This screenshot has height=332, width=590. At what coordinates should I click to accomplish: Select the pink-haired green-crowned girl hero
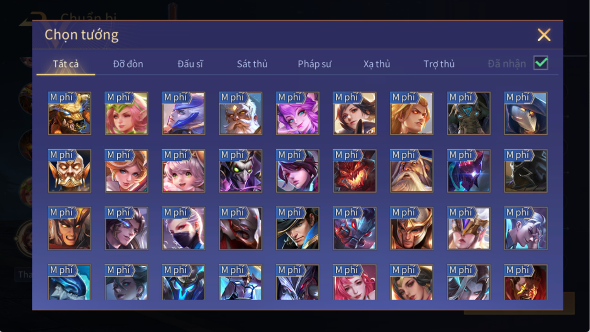(x=126, y=113)
